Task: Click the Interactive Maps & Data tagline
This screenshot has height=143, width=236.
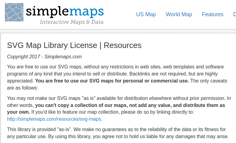Action: [71, 22]
